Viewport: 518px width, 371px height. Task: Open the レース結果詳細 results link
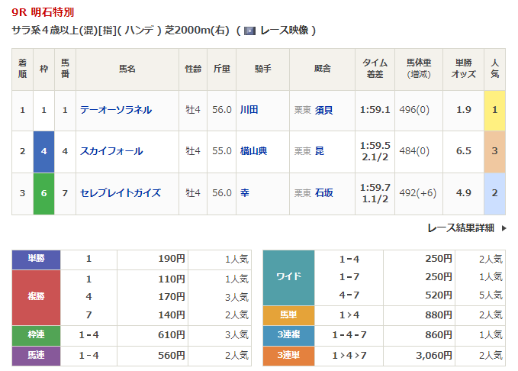click(x=460, y=228)
